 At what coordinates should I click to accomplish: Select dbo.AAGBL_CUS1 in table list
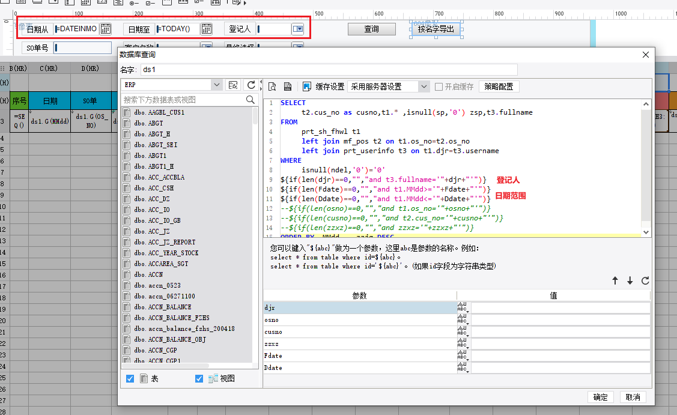pyautogui.click(x=159, y=112)
